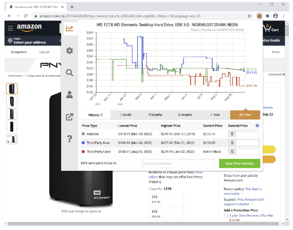Open the Amazon hamburger menu
This screenshot has height=230, width=293.
10,28
